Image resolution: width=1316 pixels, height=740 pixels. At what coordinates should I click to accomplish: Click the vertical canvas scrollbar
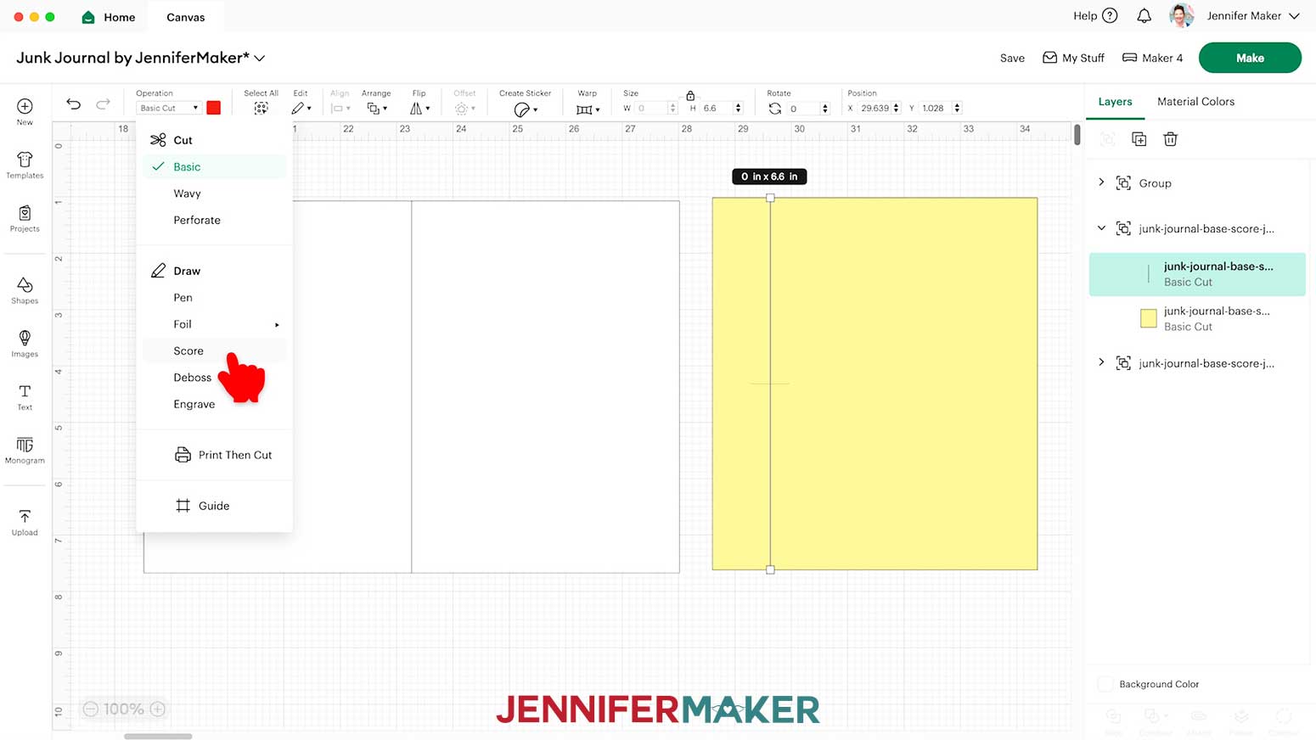[x=1077, y=134]
